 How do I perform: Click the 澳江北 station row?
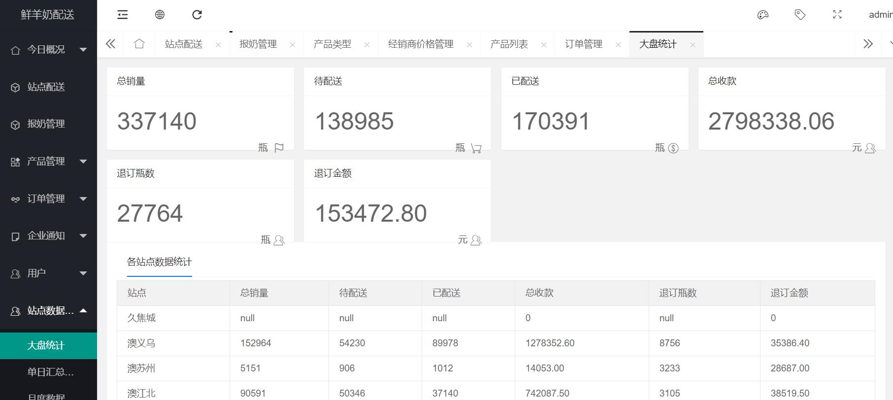pos(496,392)
